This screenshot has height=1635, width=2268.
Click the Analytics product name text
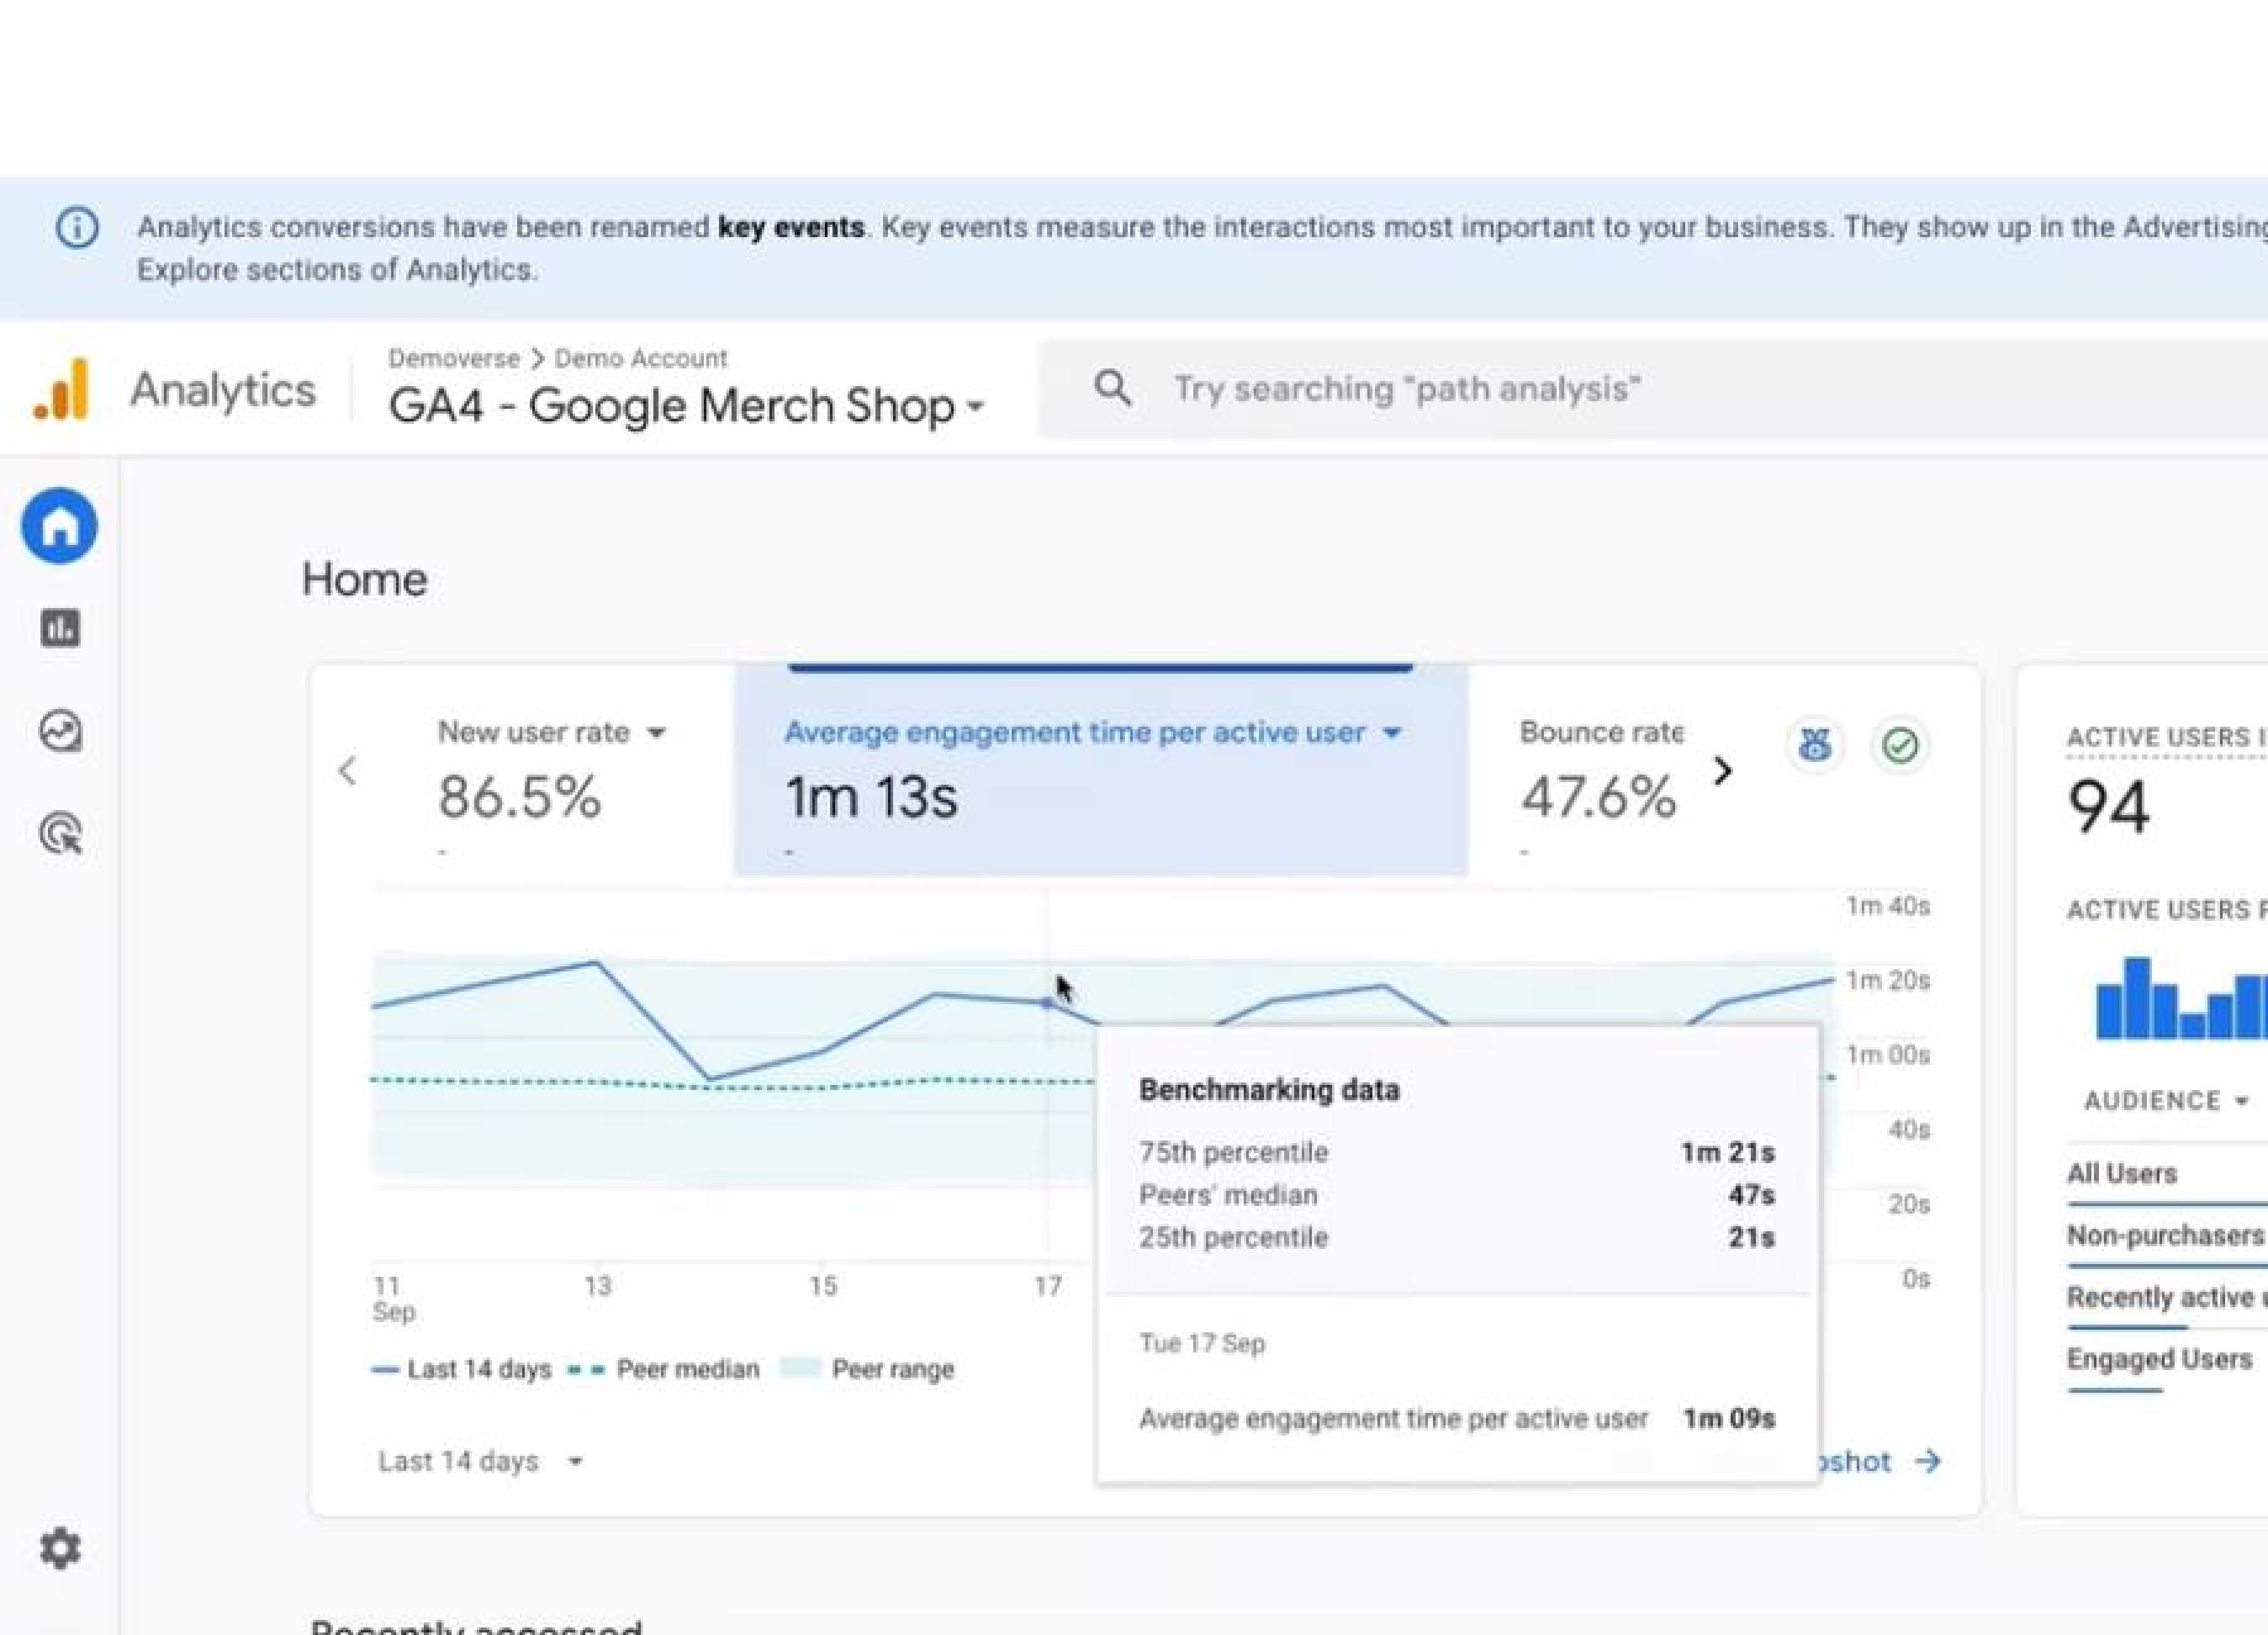[222, 390]
